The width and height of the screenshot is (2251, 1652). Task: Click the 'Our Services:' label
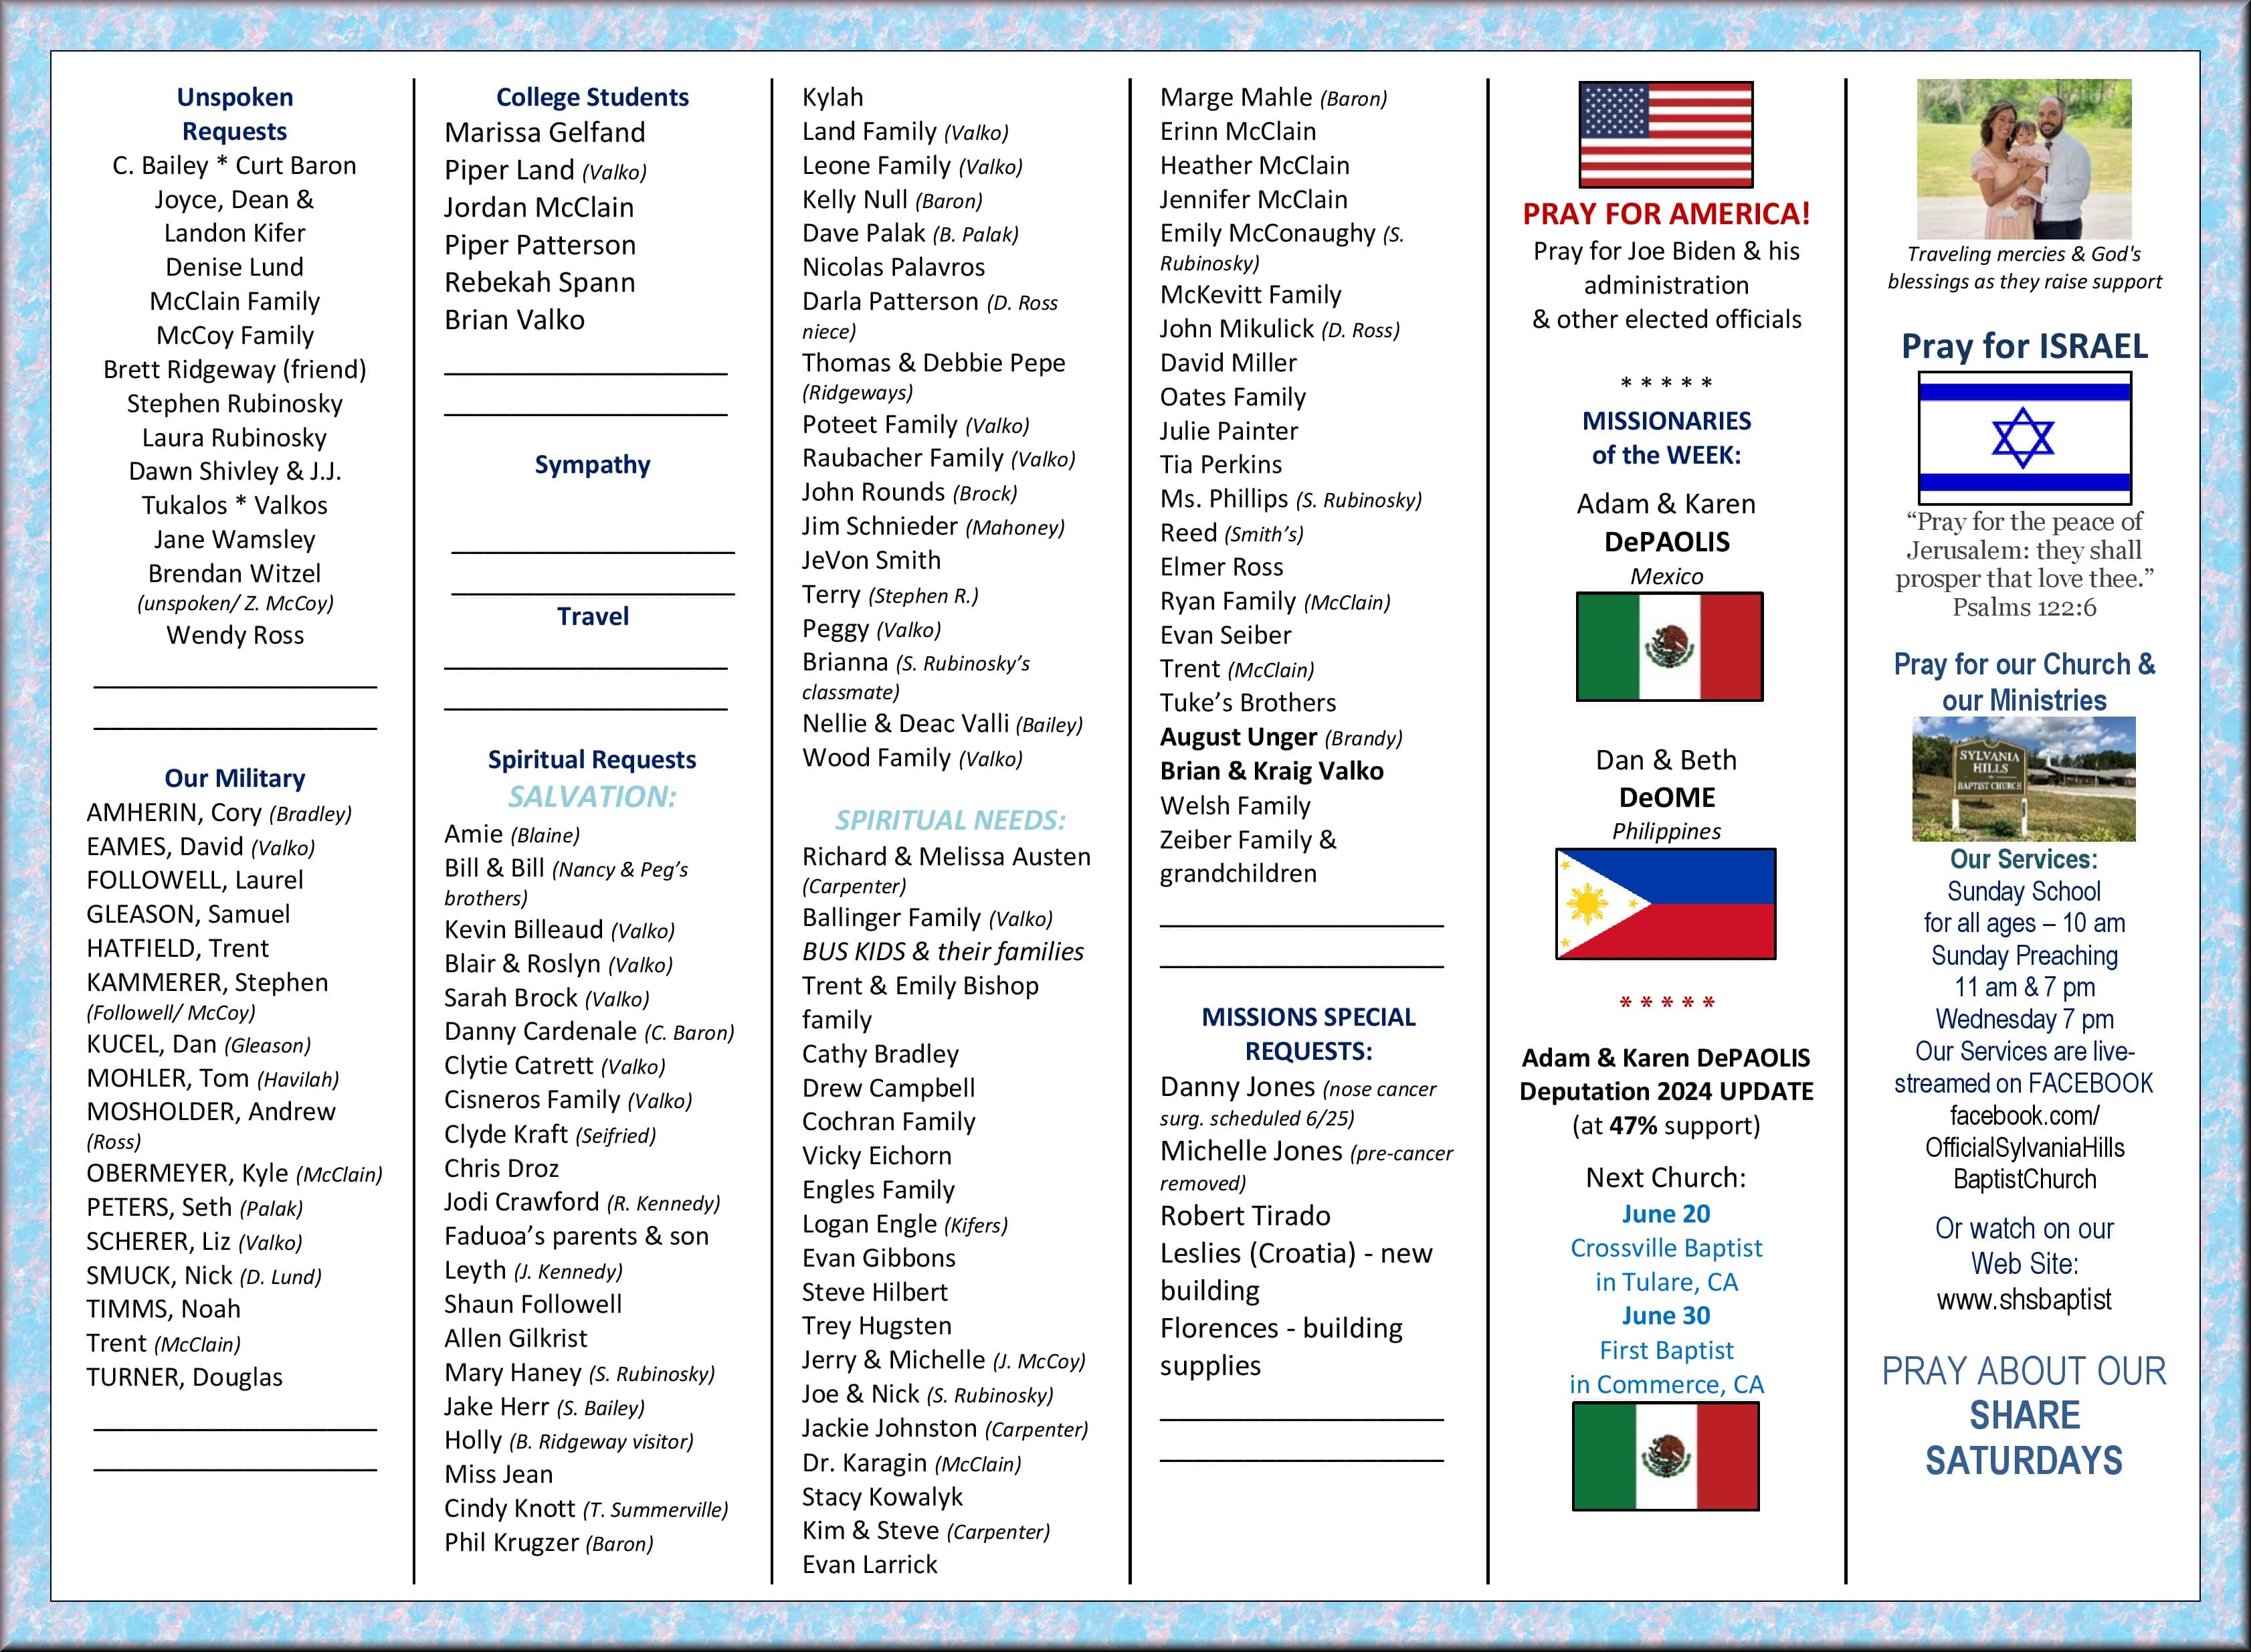2024,859
